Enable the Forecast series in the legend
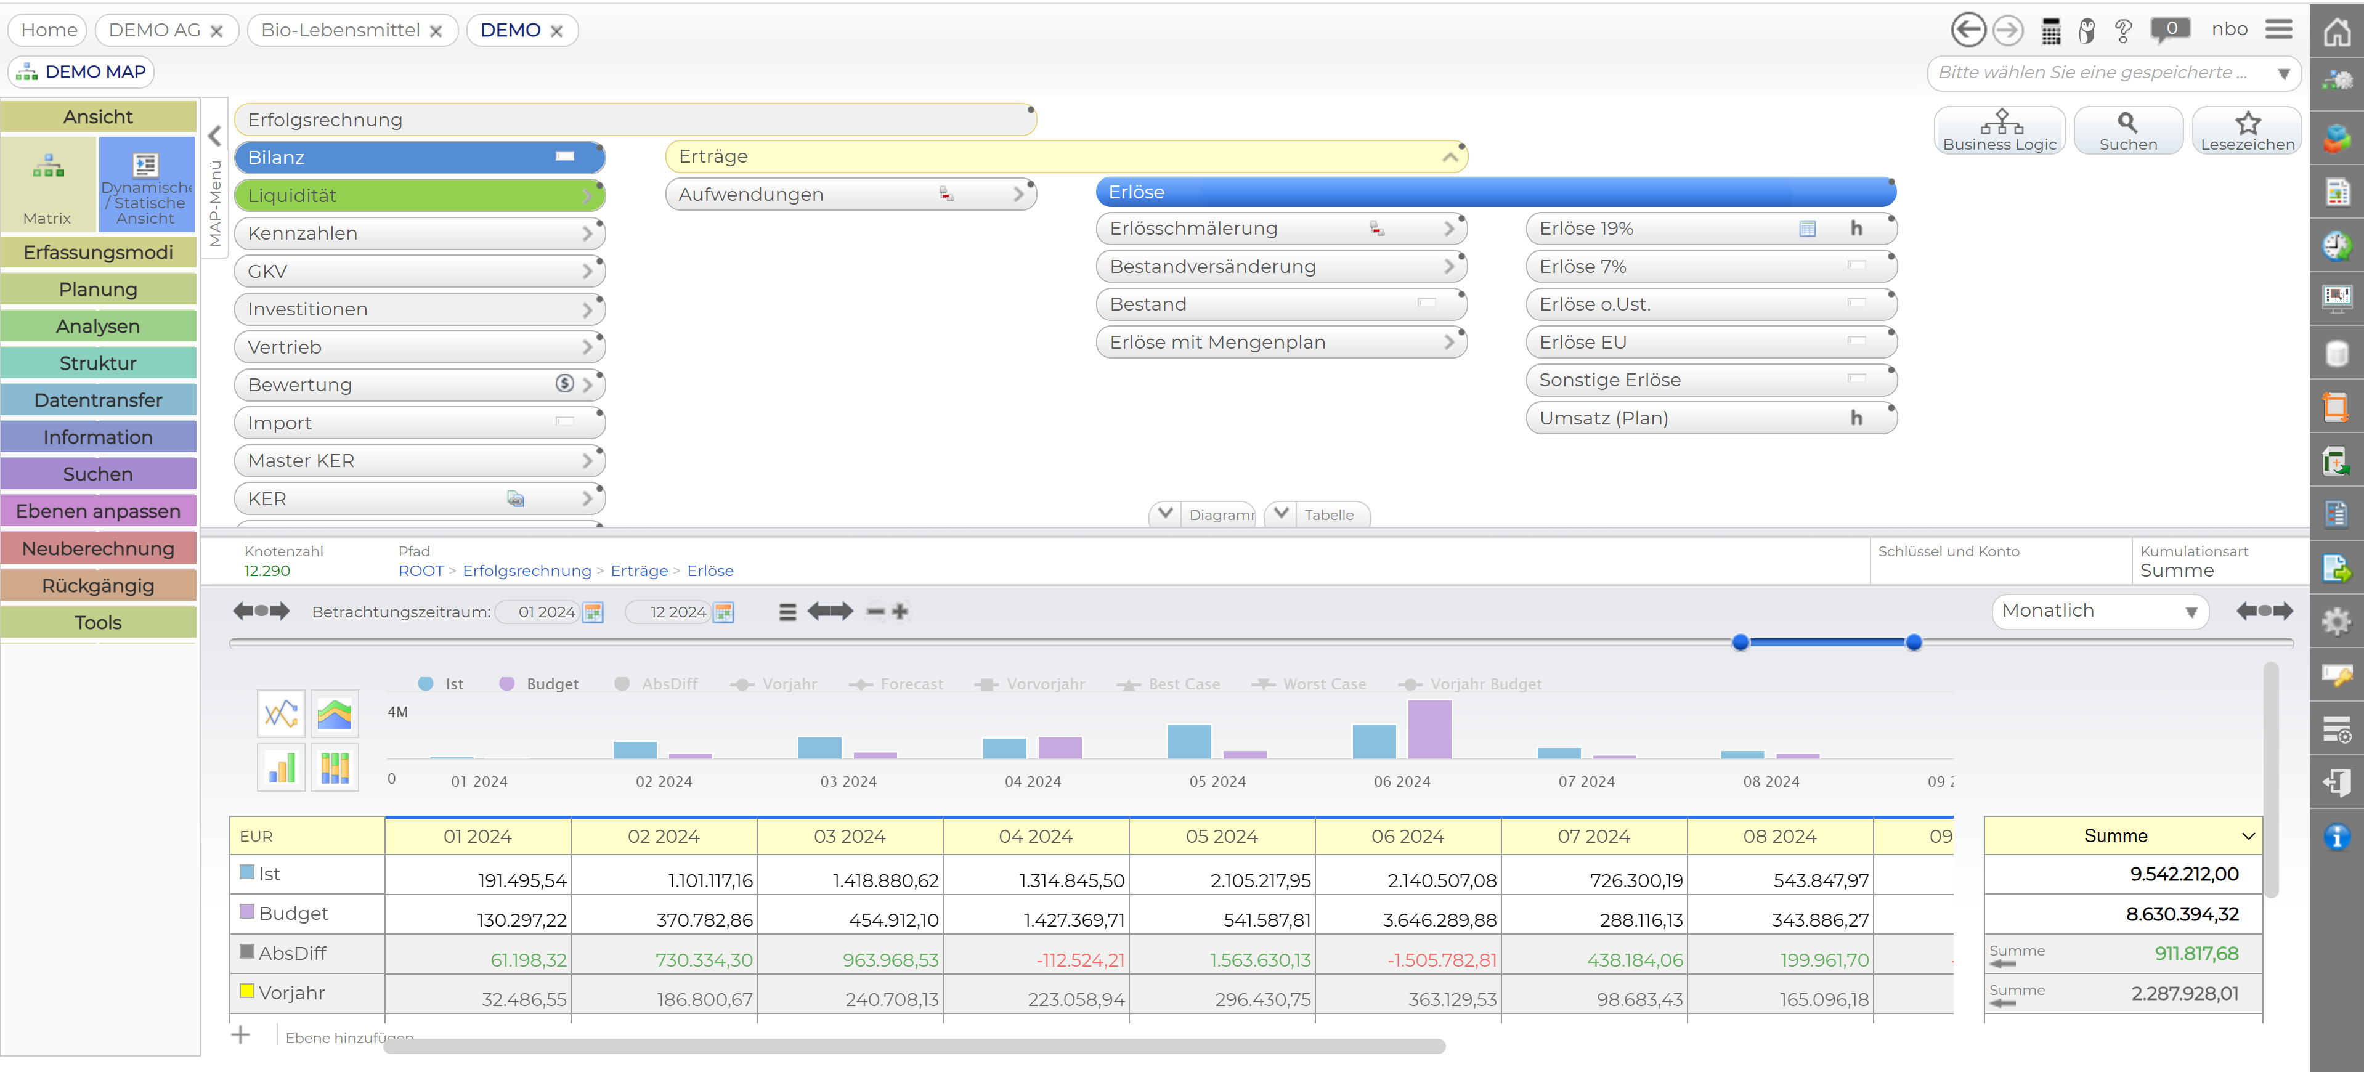2364x1072 pixels. click(911, 684)
